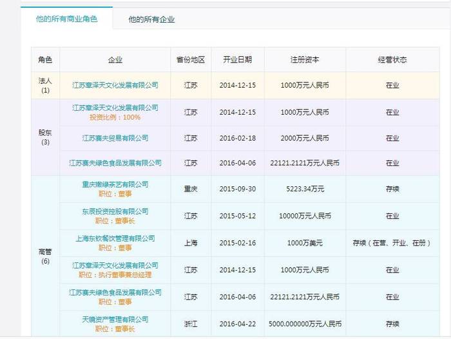Click 职位:董事长 under 东辰投资控股有限公司
This screenshot has height=339, width=451.
[115, 220]
